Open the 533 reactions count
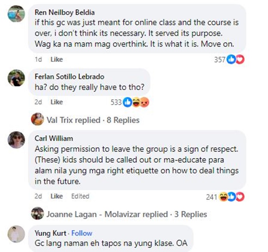Viewport: 268px width, 252px height. coord(116,103)
